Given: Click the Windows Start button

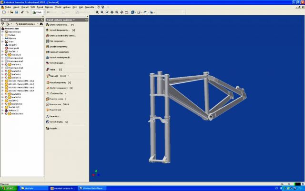Looking at the screenshot, I should click(x=8, y=188).
